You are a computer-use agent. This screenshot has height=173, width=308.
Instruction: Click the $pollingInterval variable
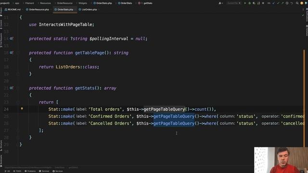[x=109, y=38]
